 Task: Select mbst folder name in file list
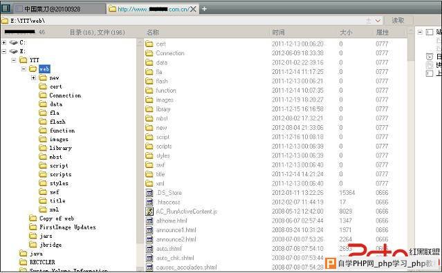click(162, 118)
